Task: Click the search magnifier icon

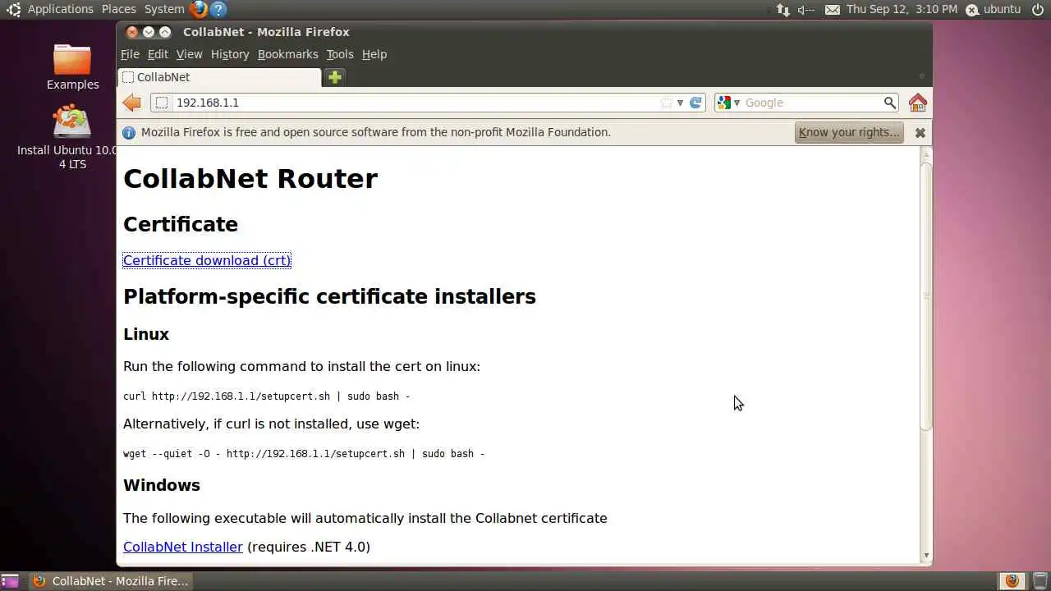Action: point(889,103)
